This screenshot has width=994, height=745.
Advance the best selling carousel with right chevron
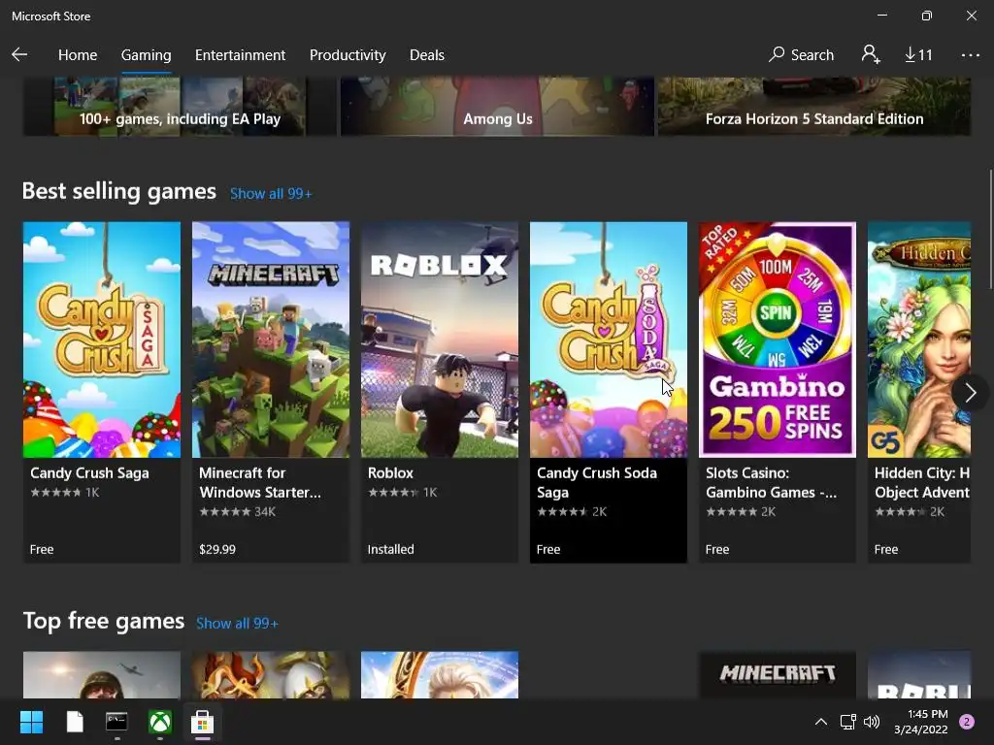tap(970, 393)
